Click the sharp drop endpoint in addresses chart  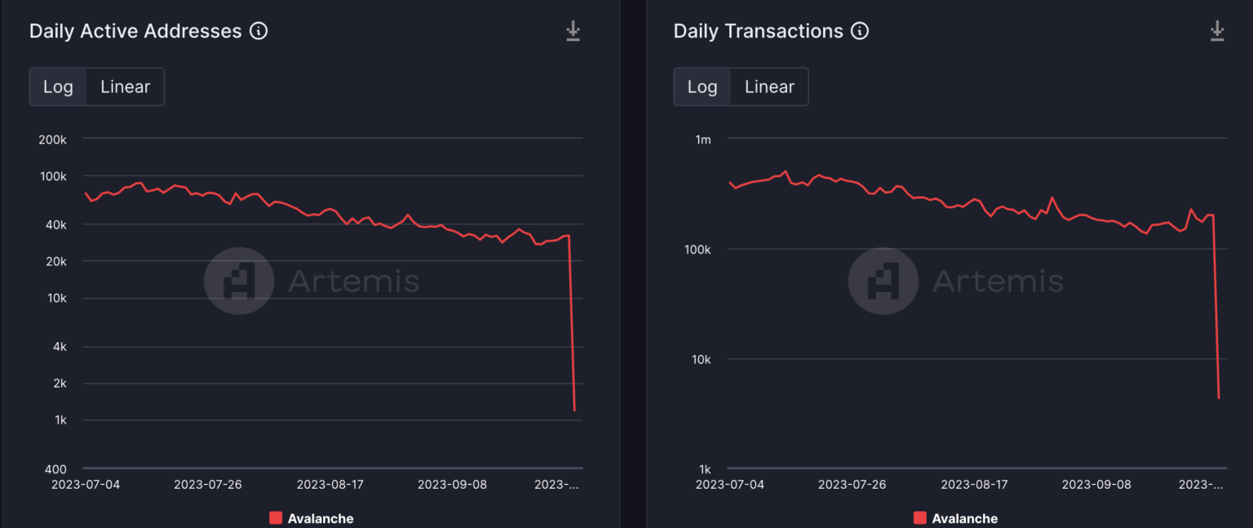tap(575, 410)
